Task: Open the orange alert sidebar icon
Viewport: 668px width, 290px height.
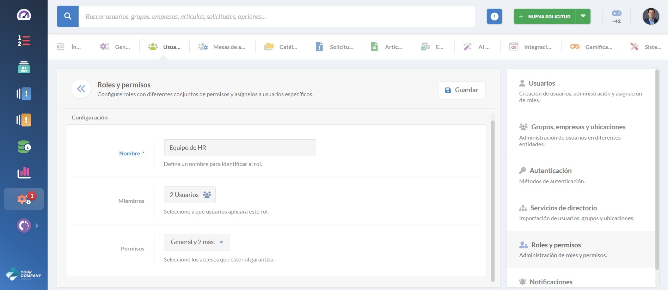Action: tap(24, 120)
